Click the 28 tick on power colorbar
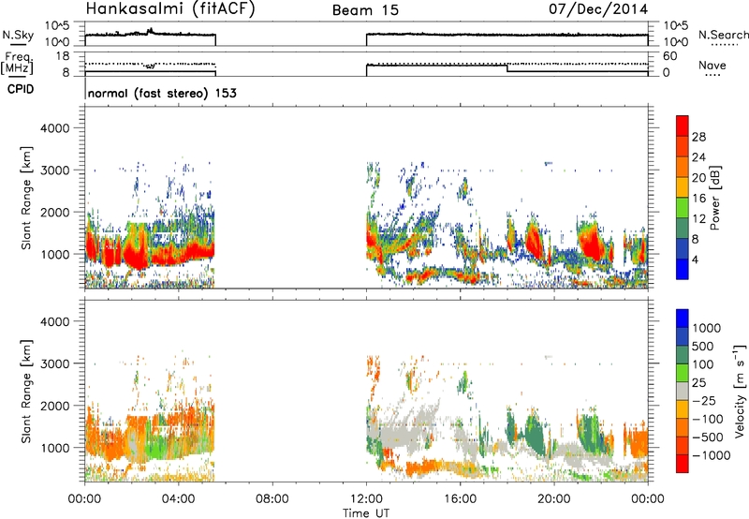 click(698, 137)
